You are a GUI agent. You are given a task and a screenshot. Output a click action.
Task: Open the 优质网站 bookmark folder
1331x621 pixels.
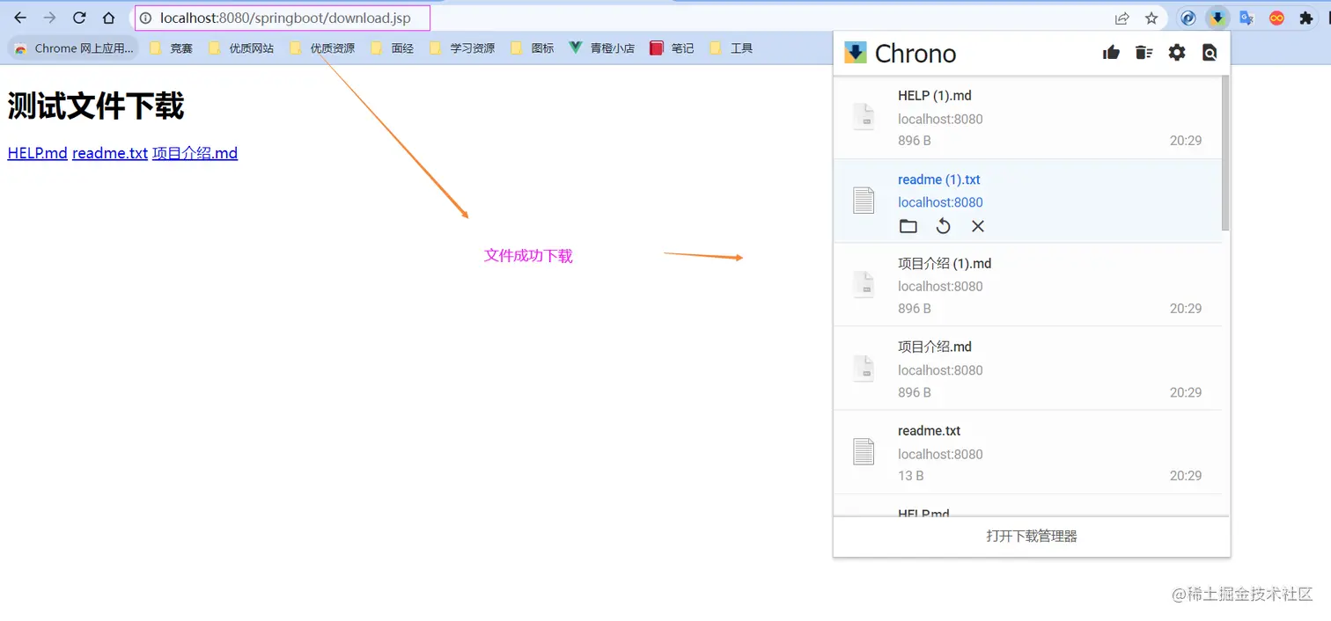pyautogui.click(x=241, y=48)
